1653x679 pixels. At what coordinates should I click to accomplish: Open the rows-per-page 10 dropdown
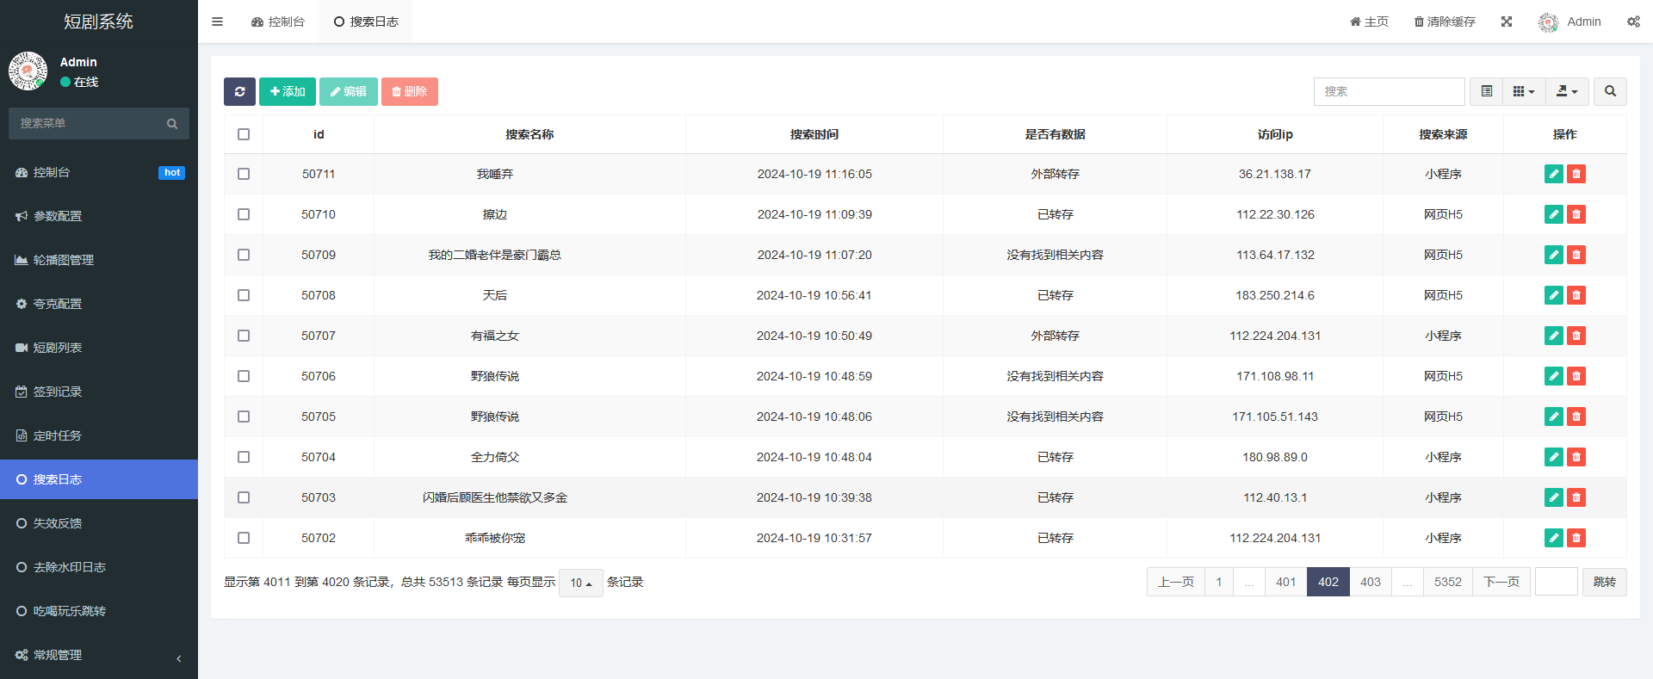[x=581, y=583]
